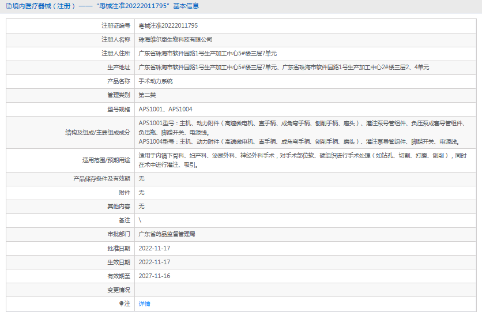
Task: Select model specification APS1001、APS1004
Action: [x=165, y=109]
